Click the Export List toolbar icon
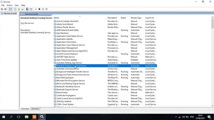 pos(22,9)
